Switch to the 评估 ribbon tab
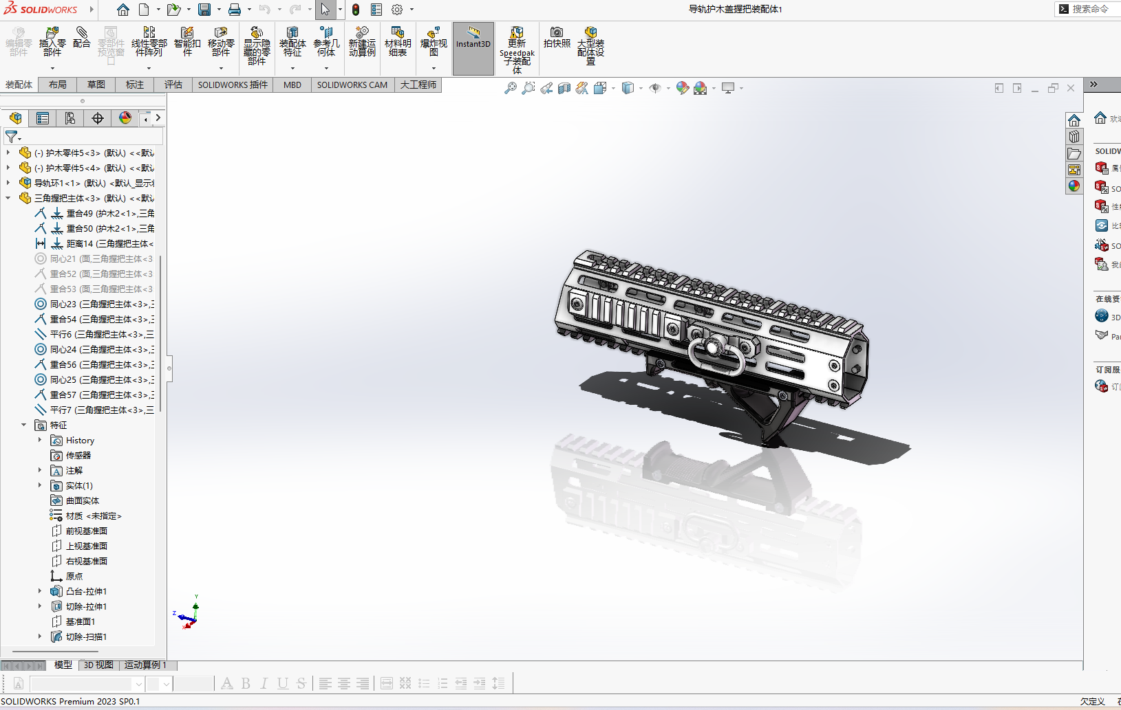The height and width of the screenshot is (710, 1121). click(173, 85)
